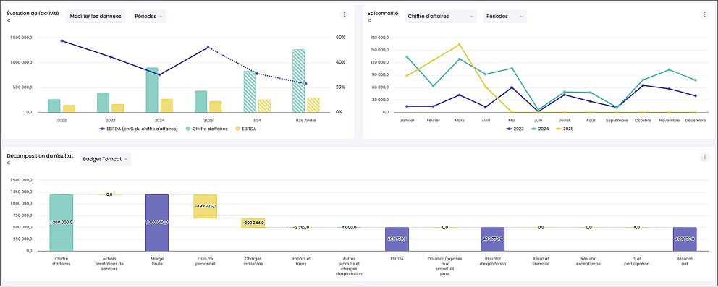Click the Saisonnalité panel title
This screenshot has height=287, width=718.
(x=383, y=14)
